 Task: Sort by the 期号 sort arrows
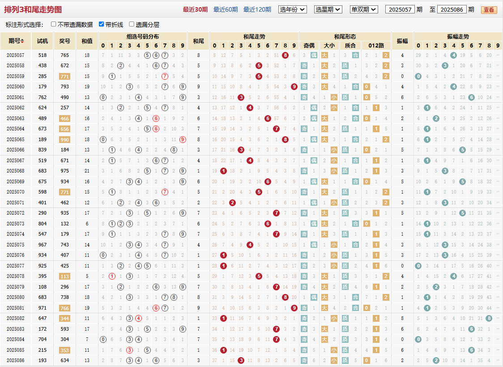point(22,41)
